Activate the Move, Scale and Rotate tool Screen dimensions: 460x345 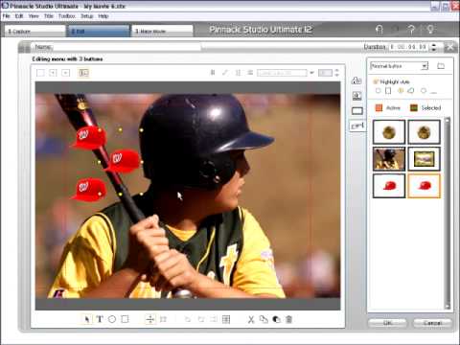point(150,319)
